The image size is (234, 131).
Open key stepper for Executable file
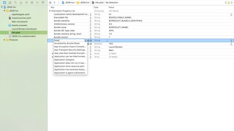[90, 18]
